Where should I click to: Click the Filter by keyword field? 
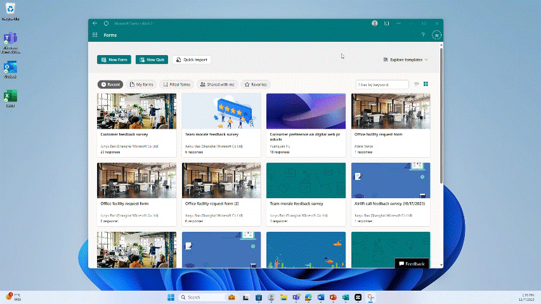coord(382,84)
